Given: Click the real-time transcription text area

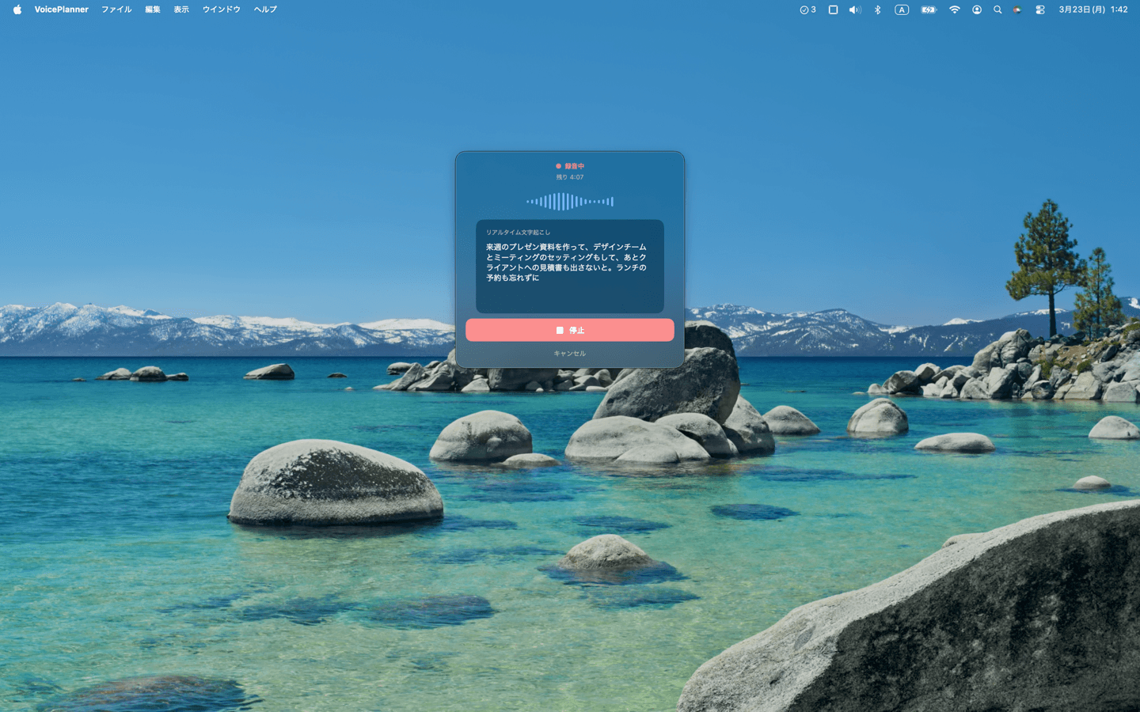Looking at the screenshot, I should pos(569,266).
